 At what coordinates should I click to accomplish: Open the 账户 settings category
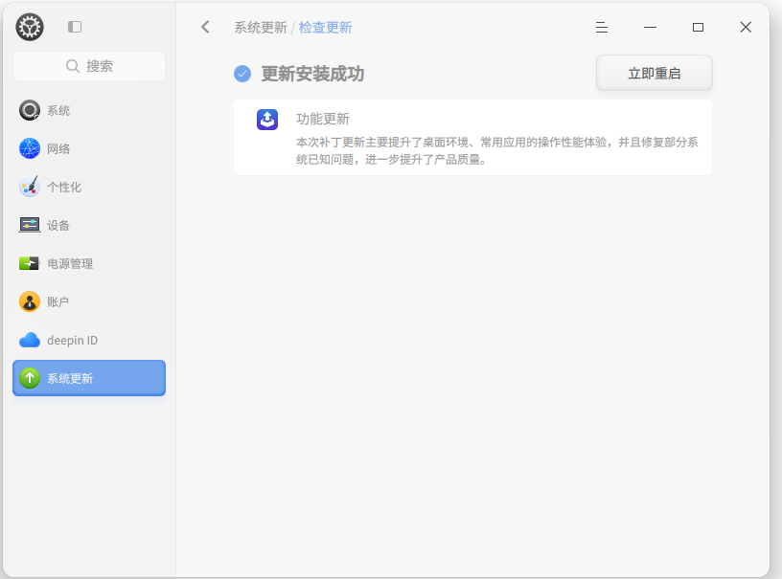[x=89, y=301]
